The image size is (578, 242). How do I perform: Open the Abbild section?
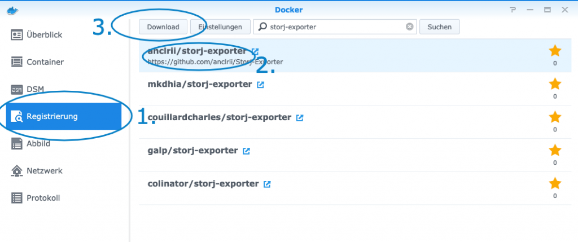point(63,144)
